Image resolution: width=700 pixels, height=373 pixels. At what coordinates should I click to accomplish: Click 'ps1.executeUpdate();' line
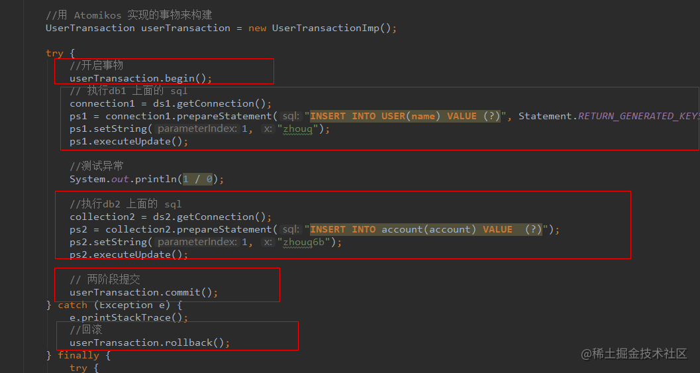point(129,141)
